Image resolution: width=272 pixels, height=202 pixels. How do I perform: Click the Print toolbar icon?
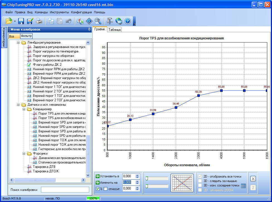39,21
